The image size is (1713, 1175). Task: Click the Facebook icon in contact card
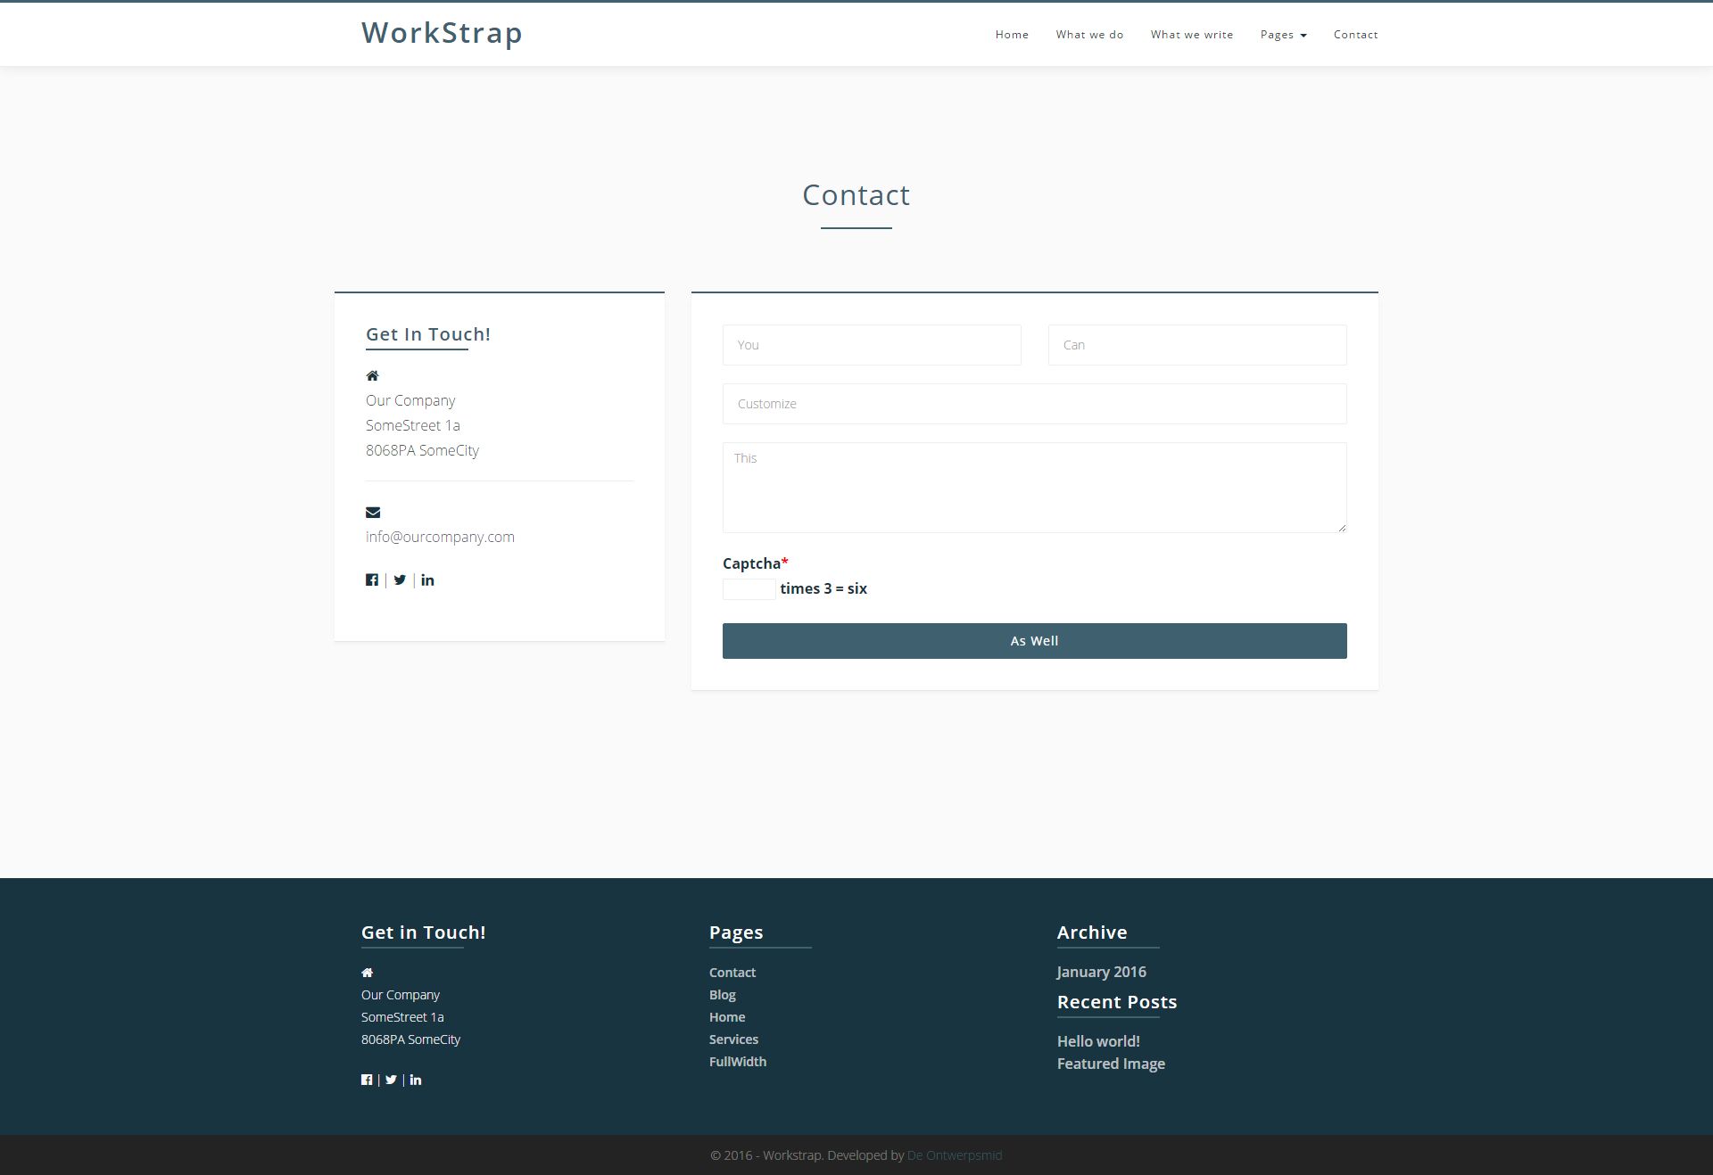click(x=372, y=579)
